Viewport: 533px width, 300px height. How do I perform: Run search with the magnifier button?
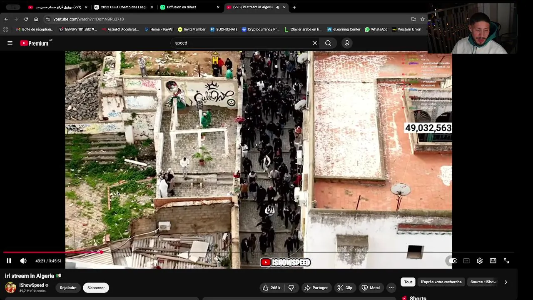(328, 43)
